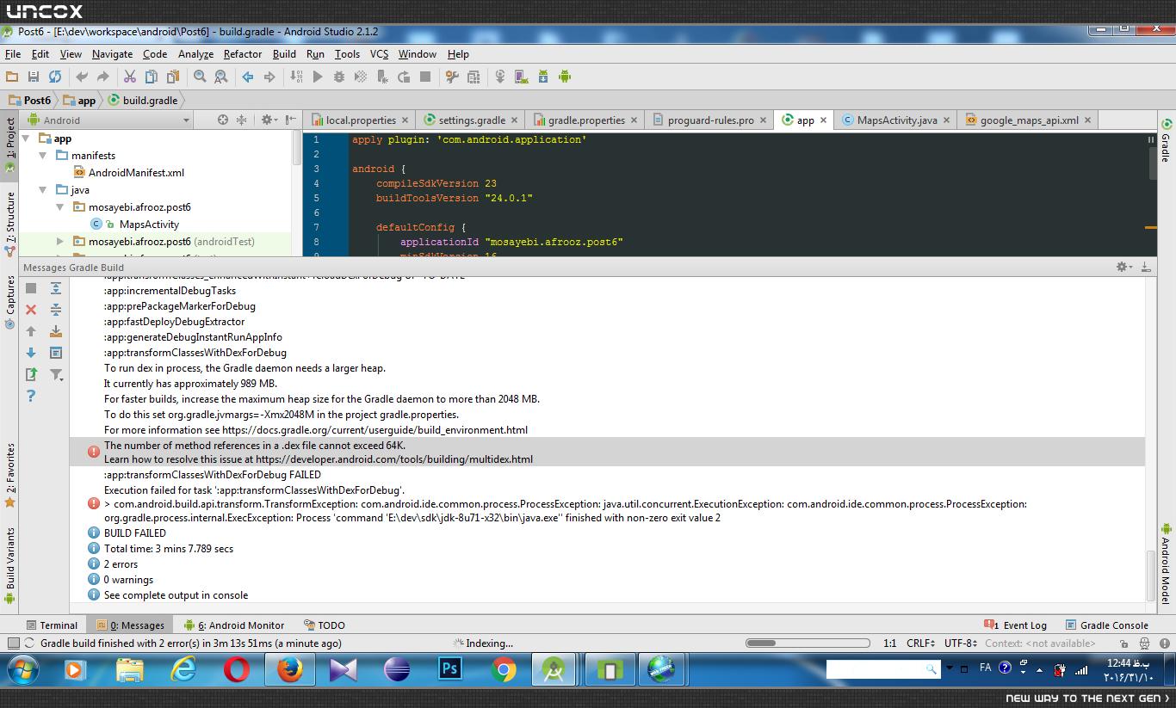Navigate back with the left arrow icon
Screen dimensions: 1176x708
[x=248, y=77]
